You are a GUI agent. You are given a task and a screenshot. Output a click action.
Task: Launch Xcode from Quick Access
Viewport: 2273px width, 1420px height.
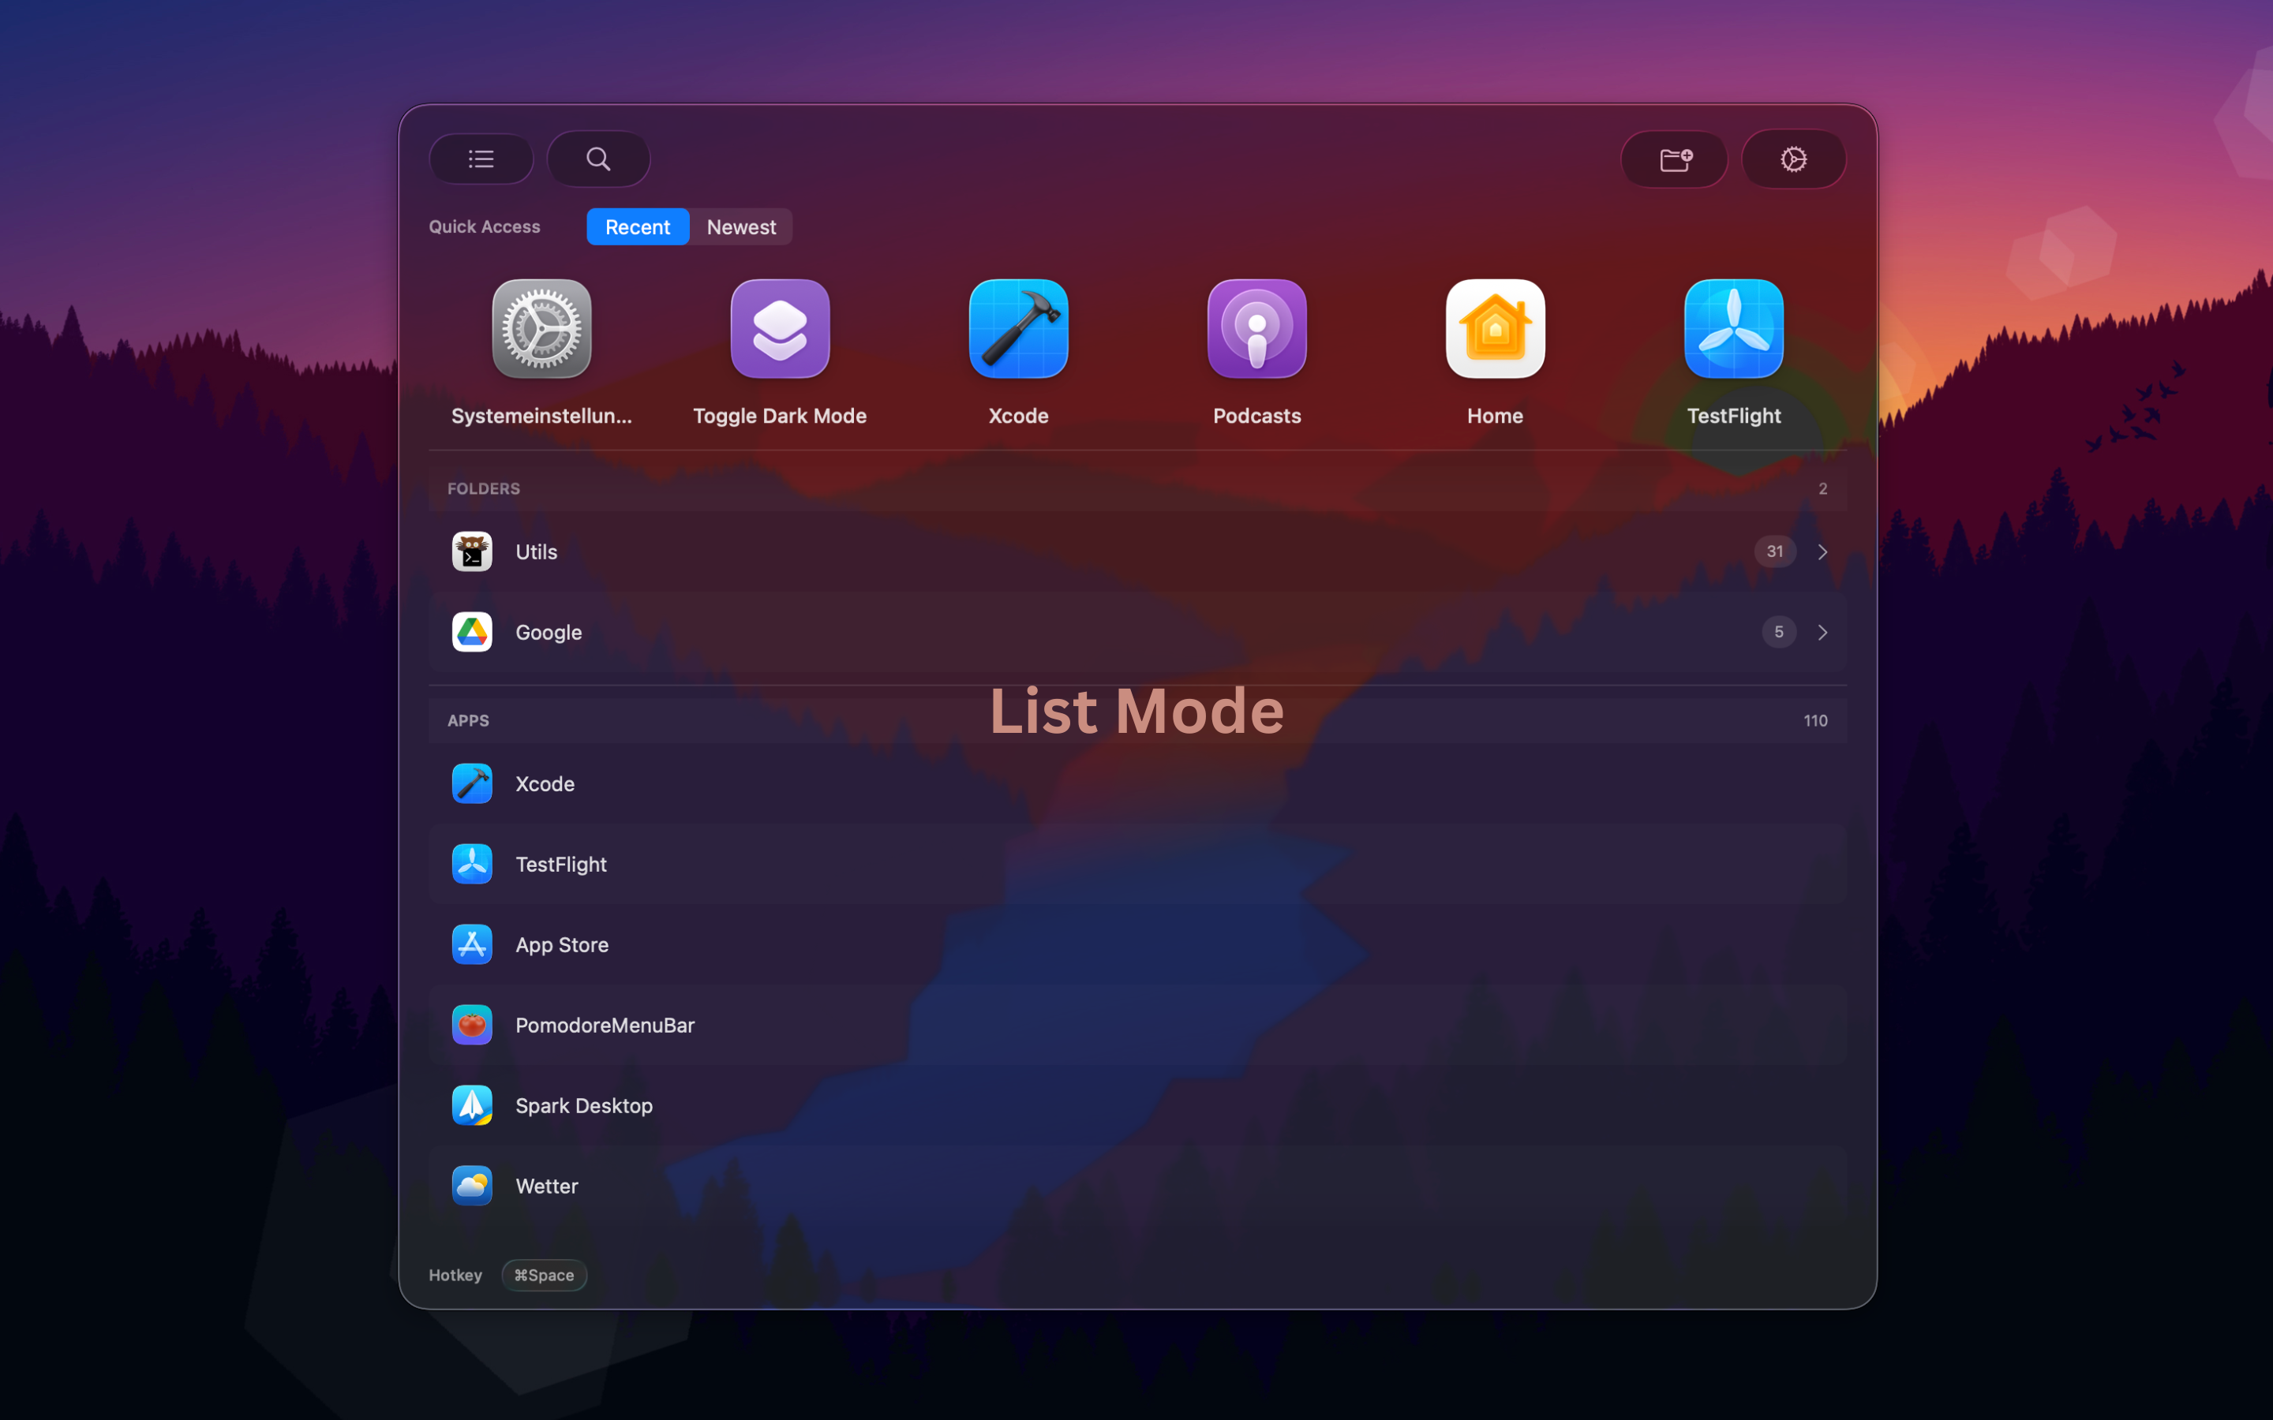click(1018, 352)
